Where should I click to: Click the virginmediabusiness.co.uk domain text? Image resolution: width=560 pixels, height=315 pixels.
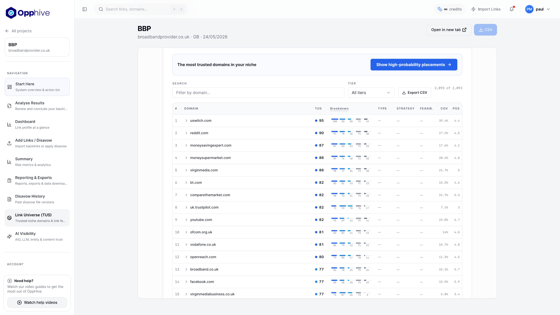click(x=212, y=294)
